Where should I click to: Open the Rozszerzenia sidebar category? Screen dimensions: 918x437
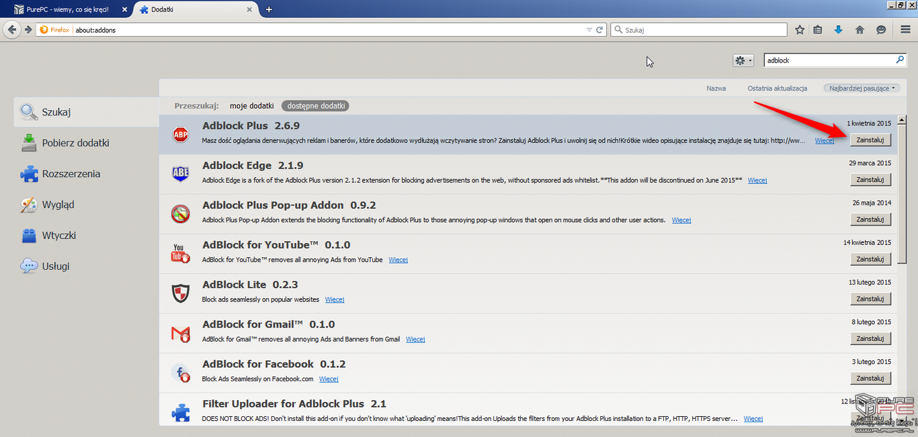click(71, 174)
